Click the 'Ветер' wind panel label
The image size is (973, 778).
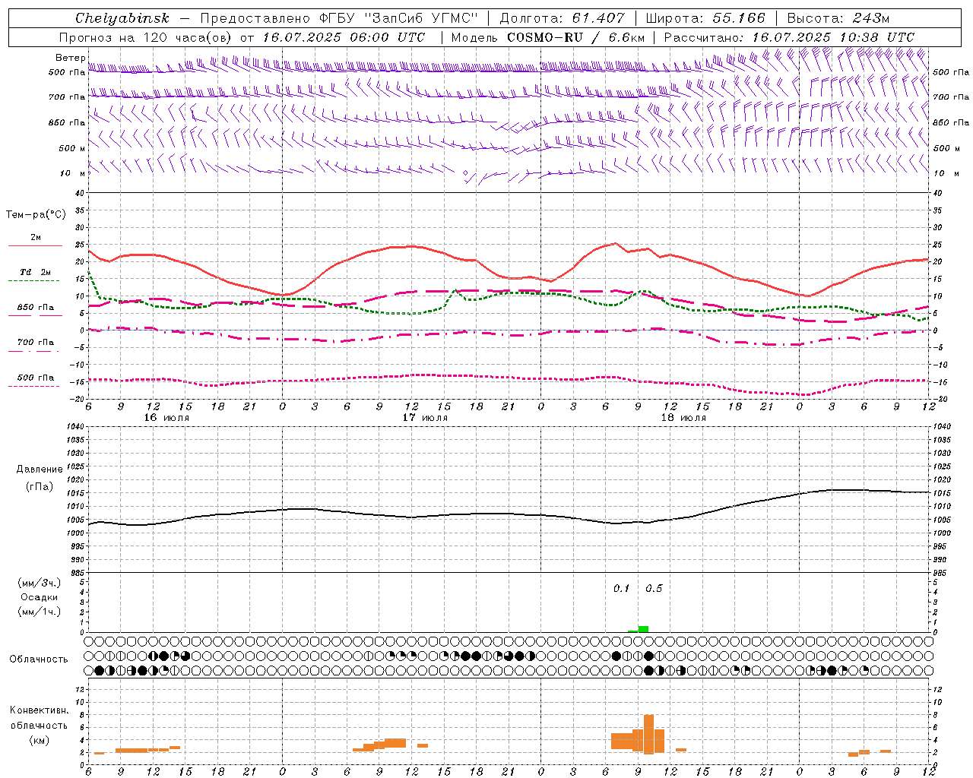coord(70,58)
